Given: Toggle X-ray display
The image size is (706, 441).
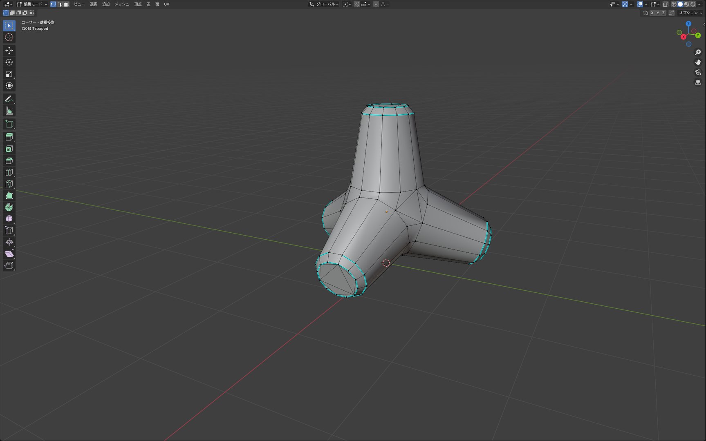Looking at the screenshot, I should pos(666,4).
